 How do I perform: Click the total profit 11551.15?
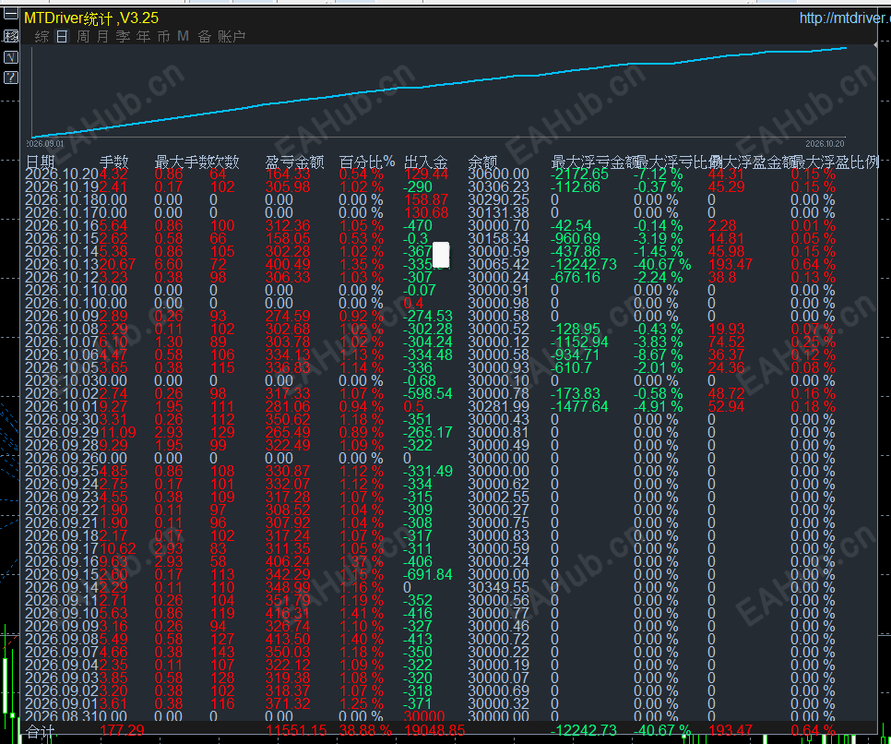(296, 731)
